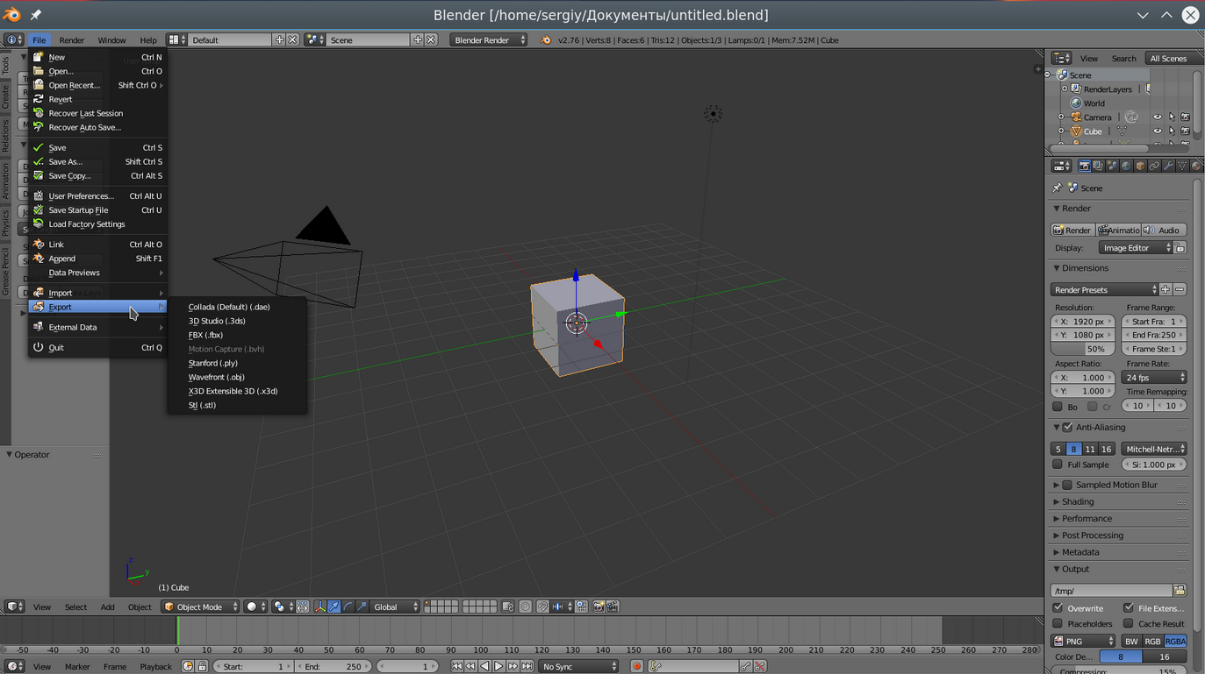Screen dimensions: 1205x674
Task: Click the OpenGL render image camera icon
Action: [599, 607]
